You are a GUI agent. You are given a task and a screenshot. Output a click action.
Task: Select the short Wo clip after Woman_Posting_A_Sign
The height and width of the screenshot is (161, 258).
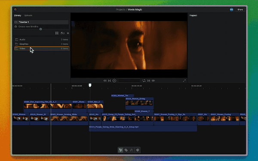coord(203,119)
